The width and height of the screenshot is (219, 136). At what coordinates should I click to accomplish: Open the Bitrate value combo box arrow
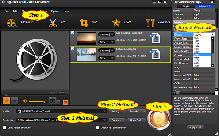coord(212,35)
